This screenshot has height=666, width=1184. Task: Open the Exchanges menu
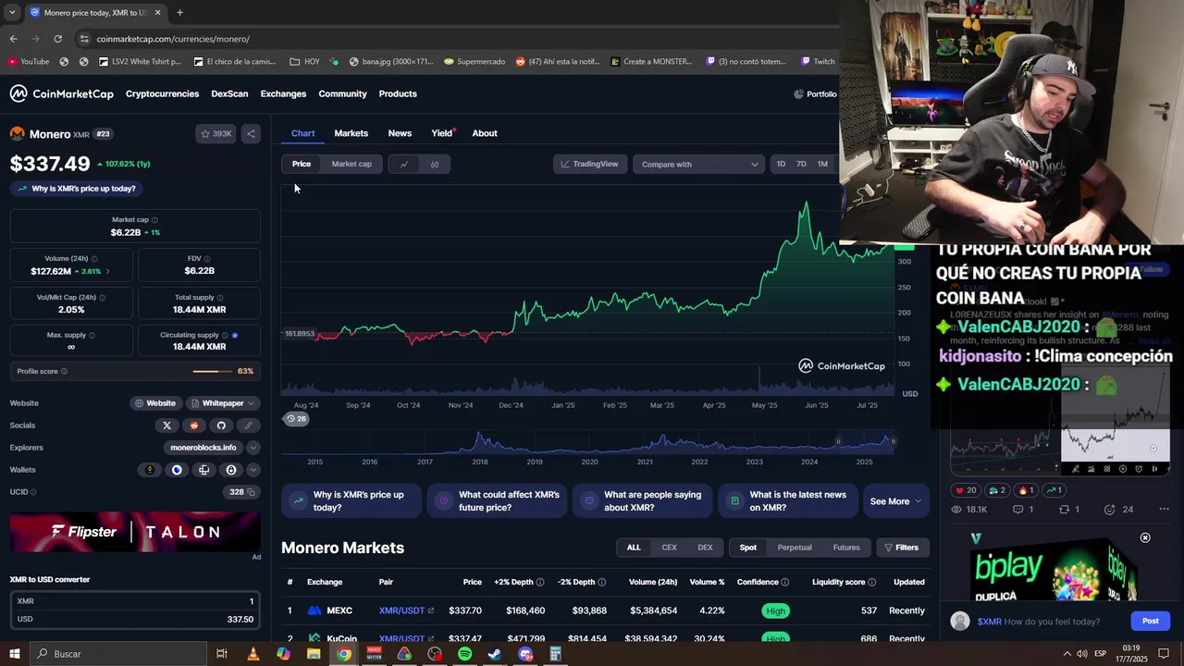pos(283,93)
